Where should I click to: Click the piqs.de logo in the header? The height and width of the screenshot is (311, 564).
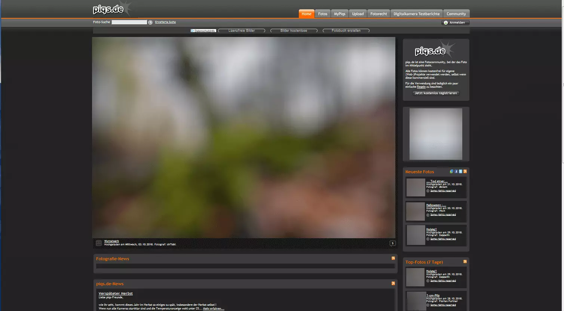[108, 10]
